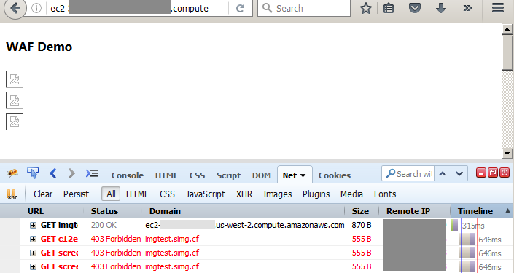514x273 pixels.
Task: Expand the toolbar overflow chevron
Action: click(467, 8)
